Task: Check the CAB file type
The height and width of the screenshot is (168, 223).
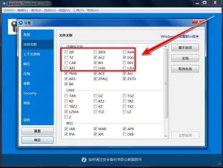Action: coord(66,63)
